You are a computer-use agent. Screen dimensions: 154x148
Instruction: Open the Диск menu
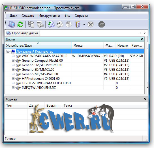point(14,16)
